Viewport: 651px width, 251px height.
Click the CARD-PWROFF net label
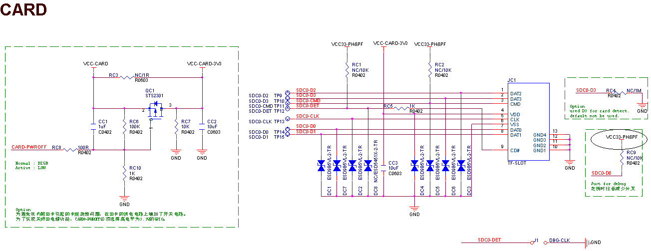click(29, 147)
